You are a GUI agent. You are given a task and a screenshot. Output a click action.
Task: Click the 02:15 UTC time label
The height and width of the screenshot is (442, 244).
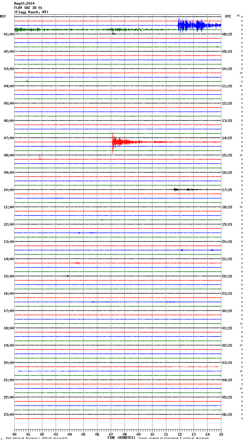pyautogui.click(x=227, y=345)
